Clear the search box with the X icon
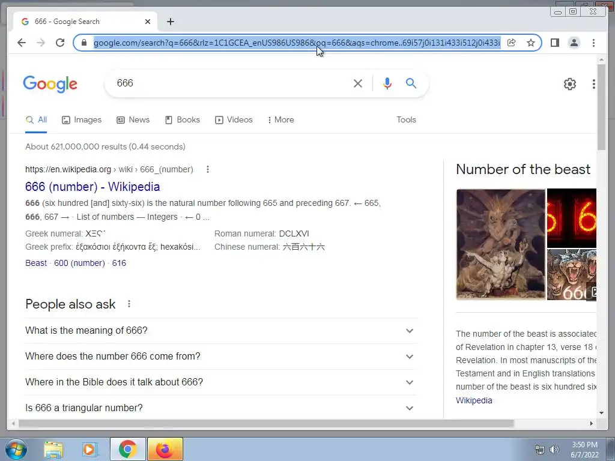This screenshot has height=461, width=615. (358, 83)
